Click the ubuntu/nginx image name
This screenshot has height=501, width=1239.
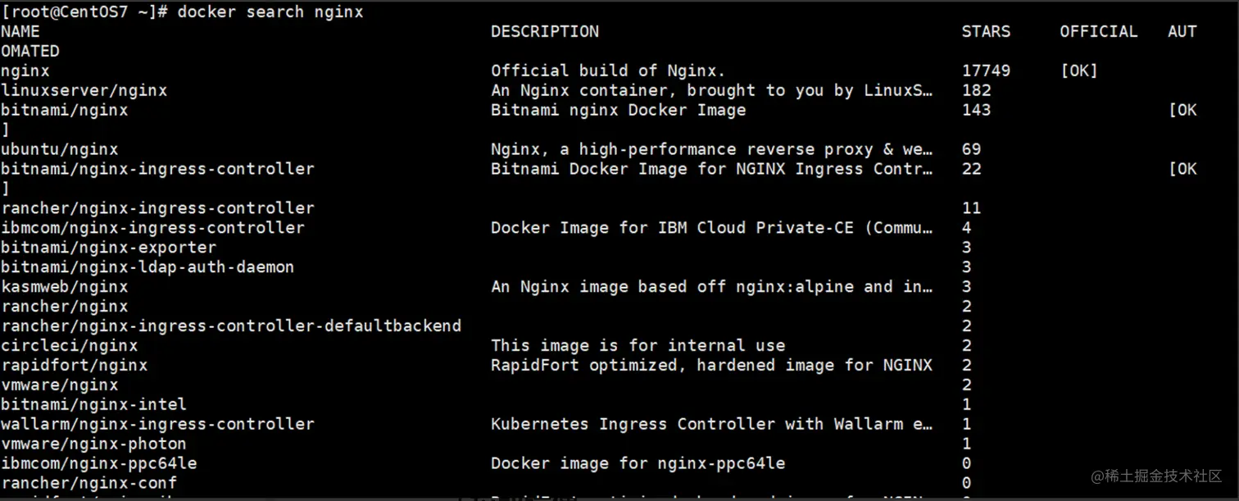(59, 149)
